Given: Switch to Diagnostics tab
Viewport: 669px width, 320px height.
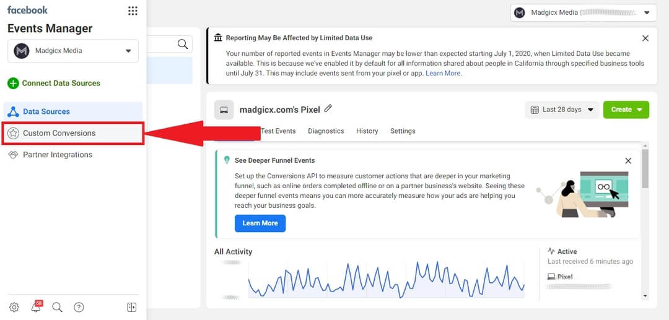Looking at the screenshot, I should pyautogui.click(x=326, y=131).
